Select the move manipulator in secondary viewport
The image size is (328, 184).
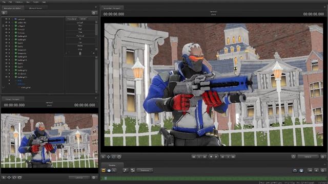109,157
